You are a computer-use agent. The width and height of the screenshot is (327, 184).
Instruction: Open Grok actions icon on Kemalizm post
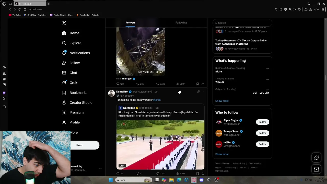coord(198,92)
